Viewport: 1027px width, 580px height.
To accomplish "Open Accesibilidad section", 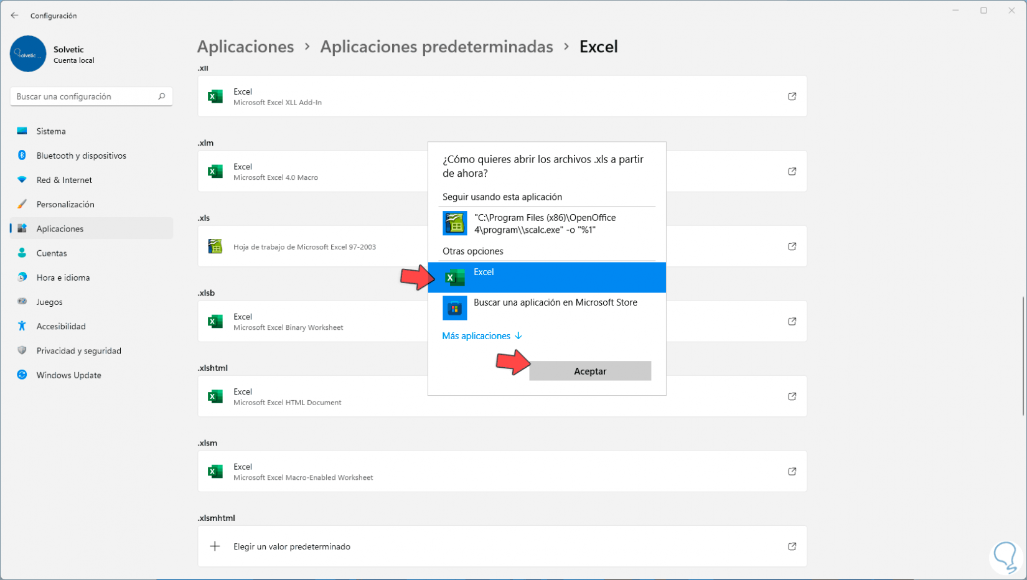I will click(x=91, y=326).
